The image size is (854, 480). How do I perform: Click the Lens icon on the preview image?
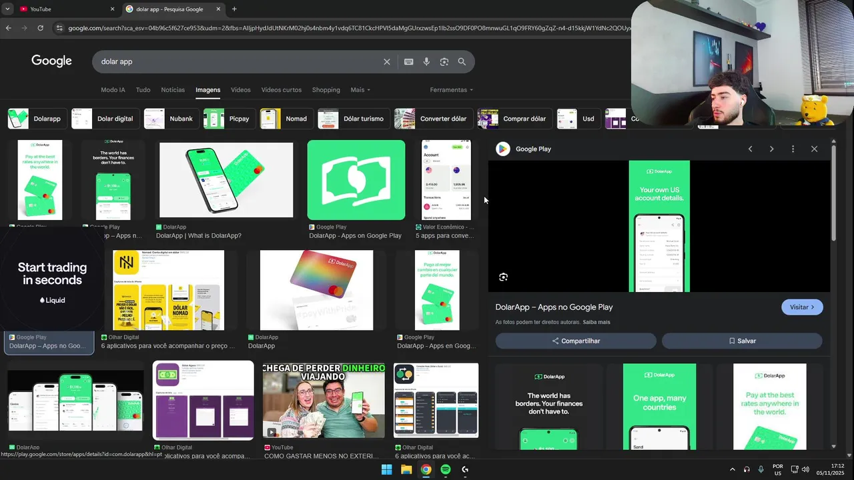[x=503, y=277]
